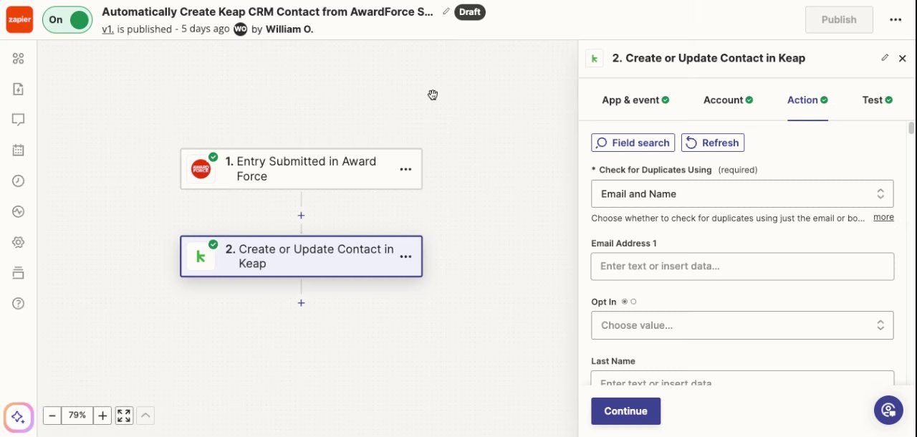Click the Continue button

pos(625,411)
